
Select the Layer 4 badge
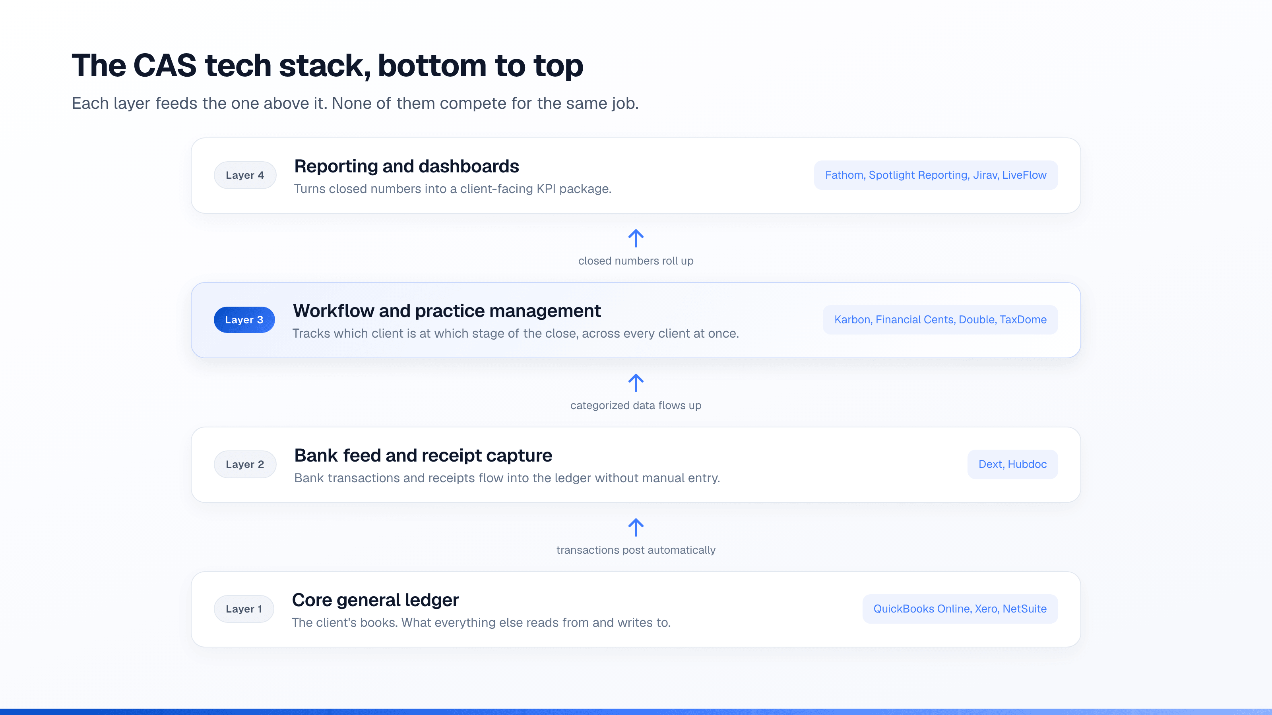click(x=245, y=175)
